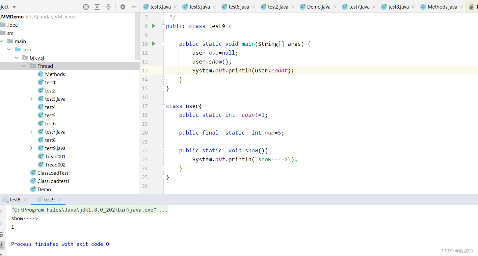This screenshot has width=478, height=256.
Task: Collapse the main folder in project tree
Action: tap(2, 41)
